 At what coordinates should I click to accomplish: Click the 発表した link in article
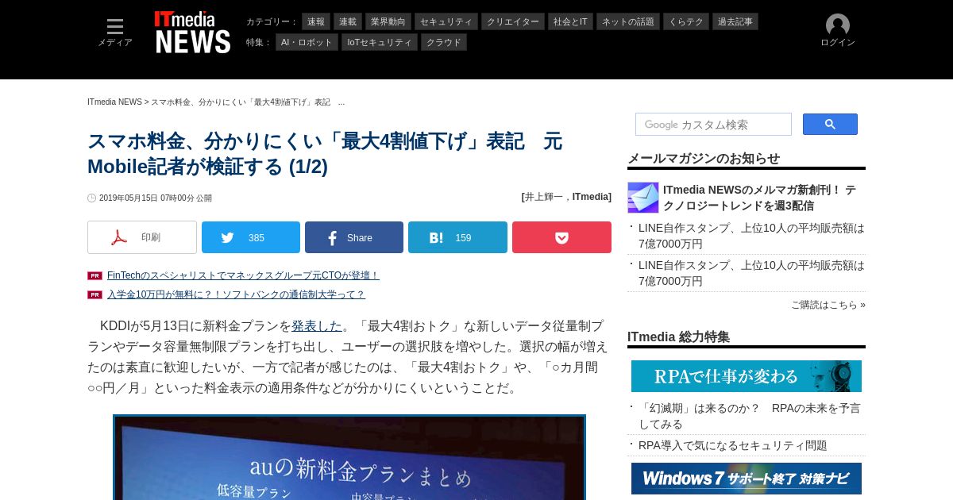tap(317, 325)
